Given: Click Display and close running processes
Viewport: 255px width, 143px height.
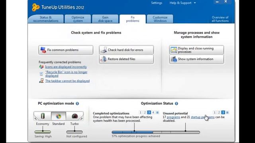Looking at the screenshot, I should click(x=196, y=50).
